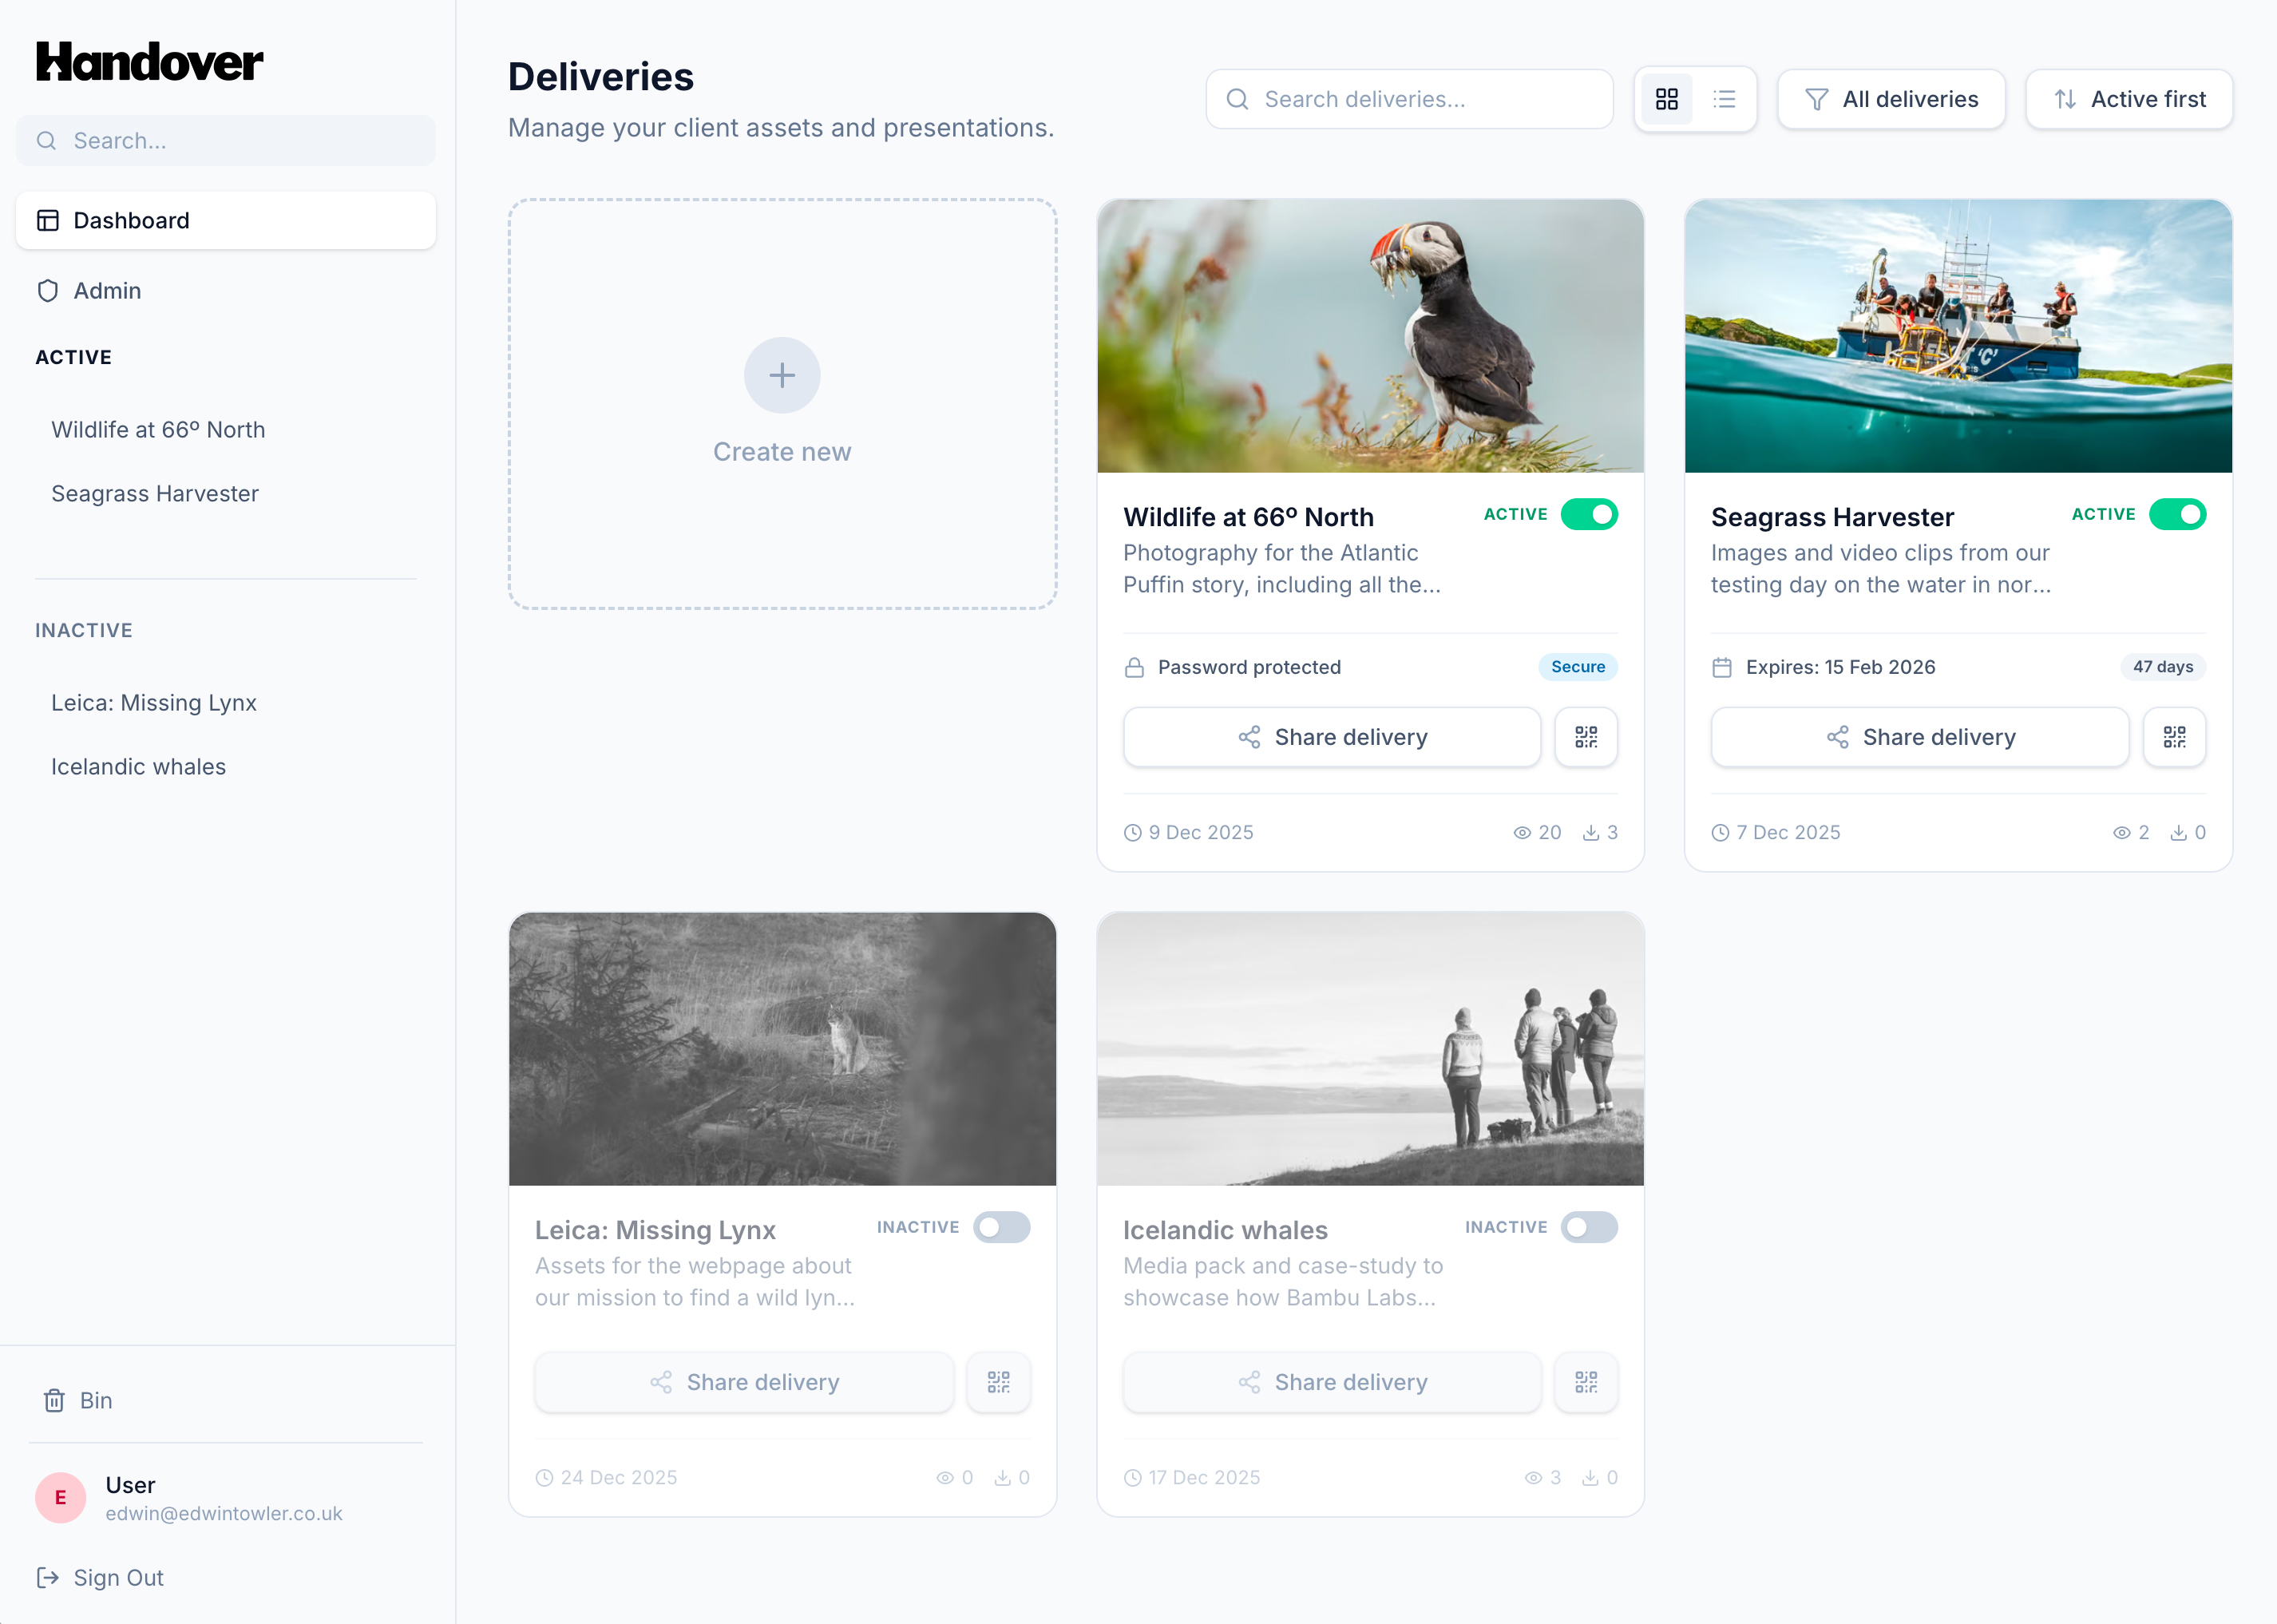Share the Wildlife at 66° North delivery
Viewport: 2277px width, 1624px height.
point(1331,737)
